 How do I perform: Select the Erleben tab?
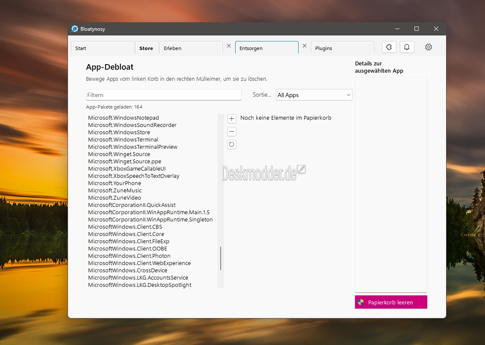coord(191,48)
